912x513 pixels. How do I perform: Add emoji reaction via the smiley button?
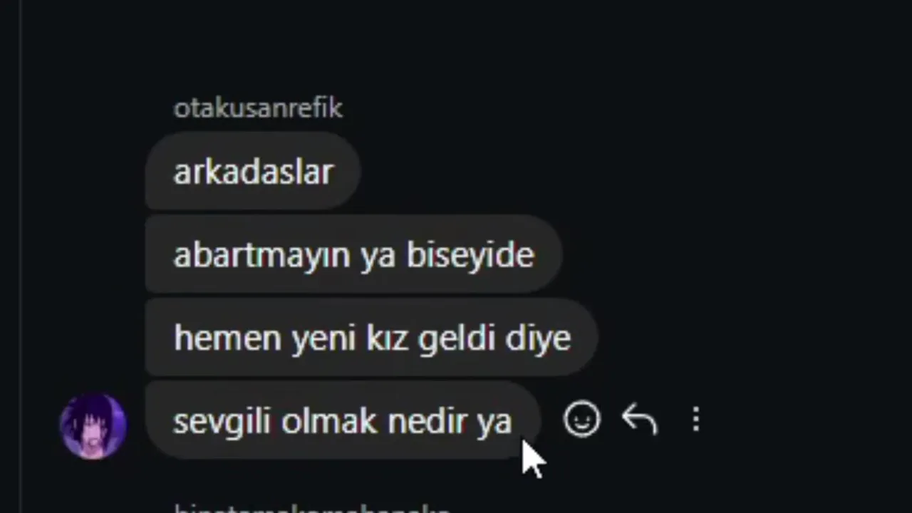581,419
